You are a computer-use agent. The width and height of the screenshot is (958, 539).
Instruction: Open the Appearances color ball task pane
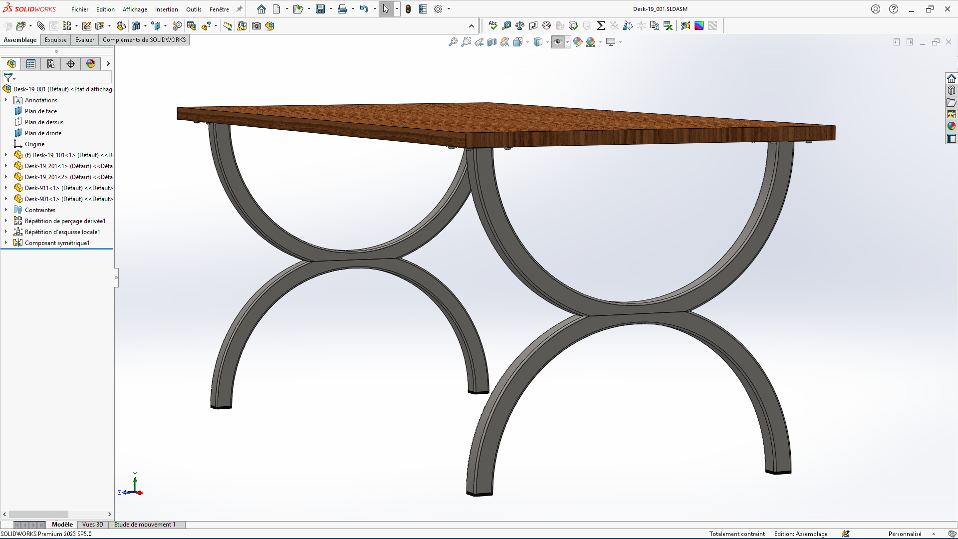click(952, 126)
